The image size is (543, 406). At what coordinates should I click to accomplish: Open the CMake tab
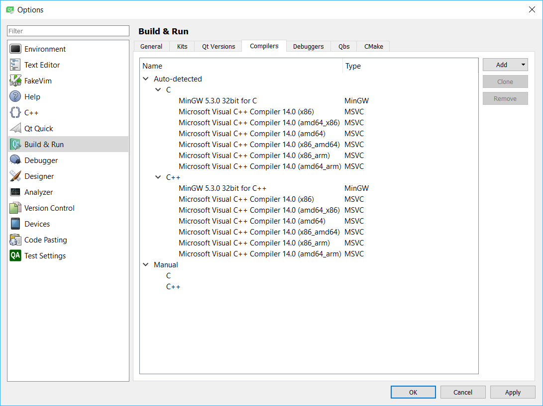click(x=373, y=46)
